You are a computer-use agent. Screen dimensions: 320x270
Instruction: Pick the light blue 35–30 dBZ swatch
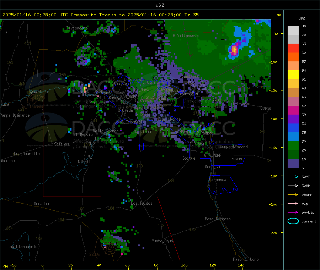pos(293,137)
